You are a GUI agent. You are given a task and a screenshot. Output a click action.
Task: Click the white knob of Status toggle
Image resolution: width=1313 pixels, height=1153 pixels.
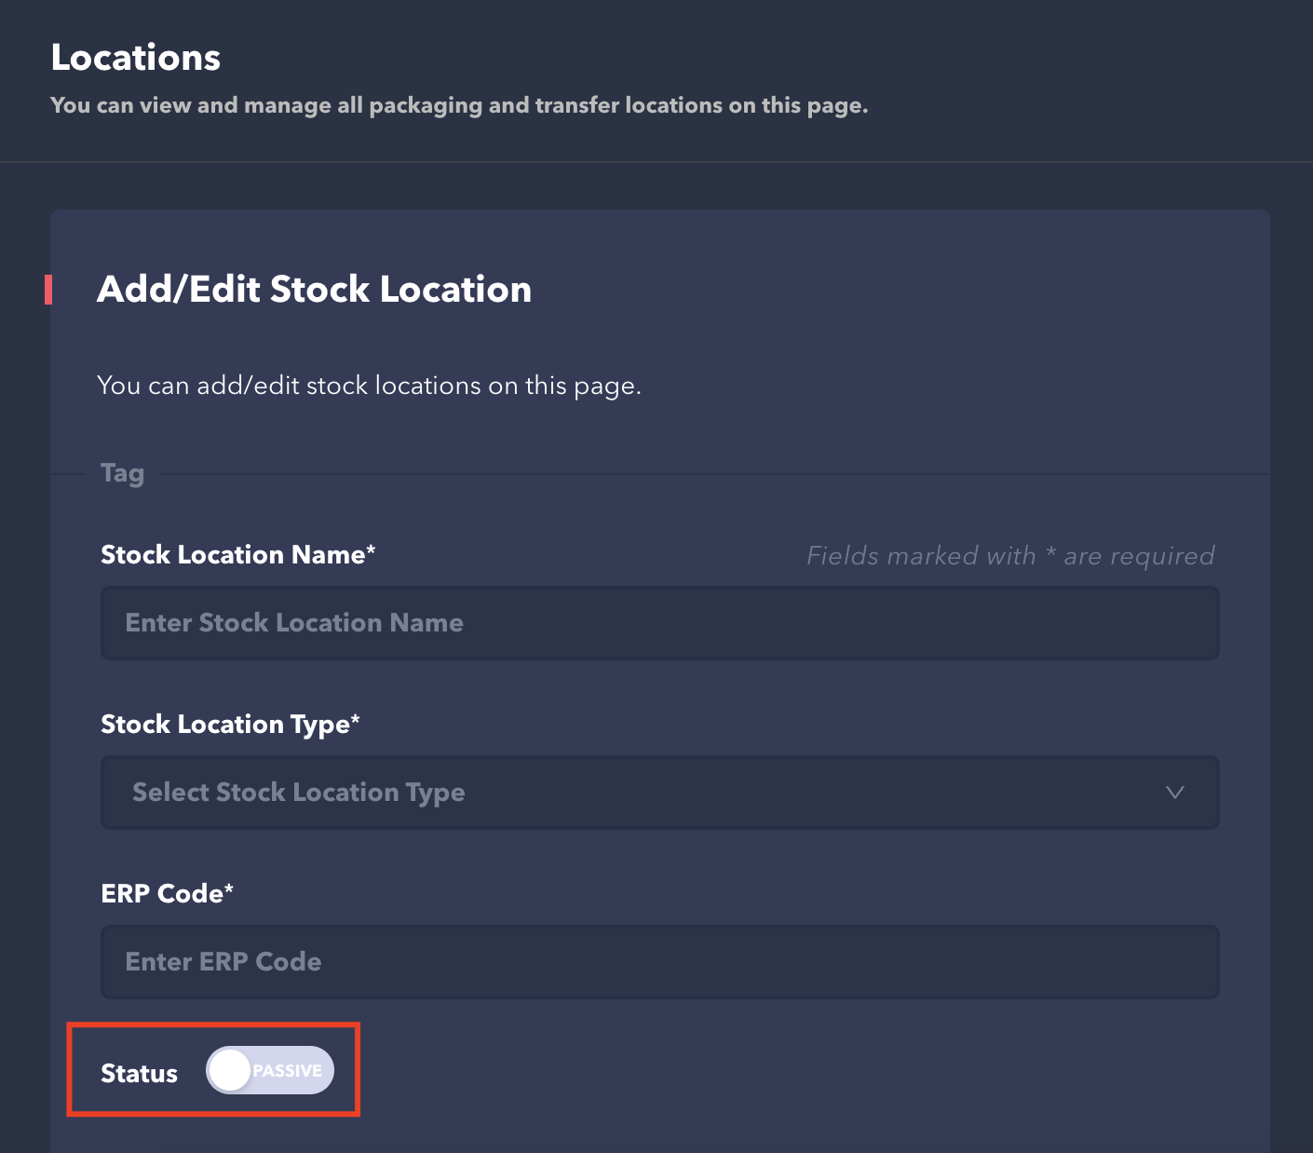coord(229,1070)
